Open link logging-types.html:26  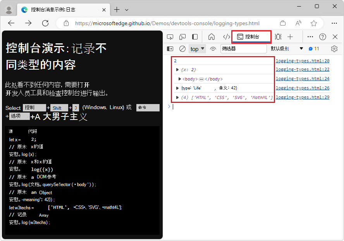point(303,88)
